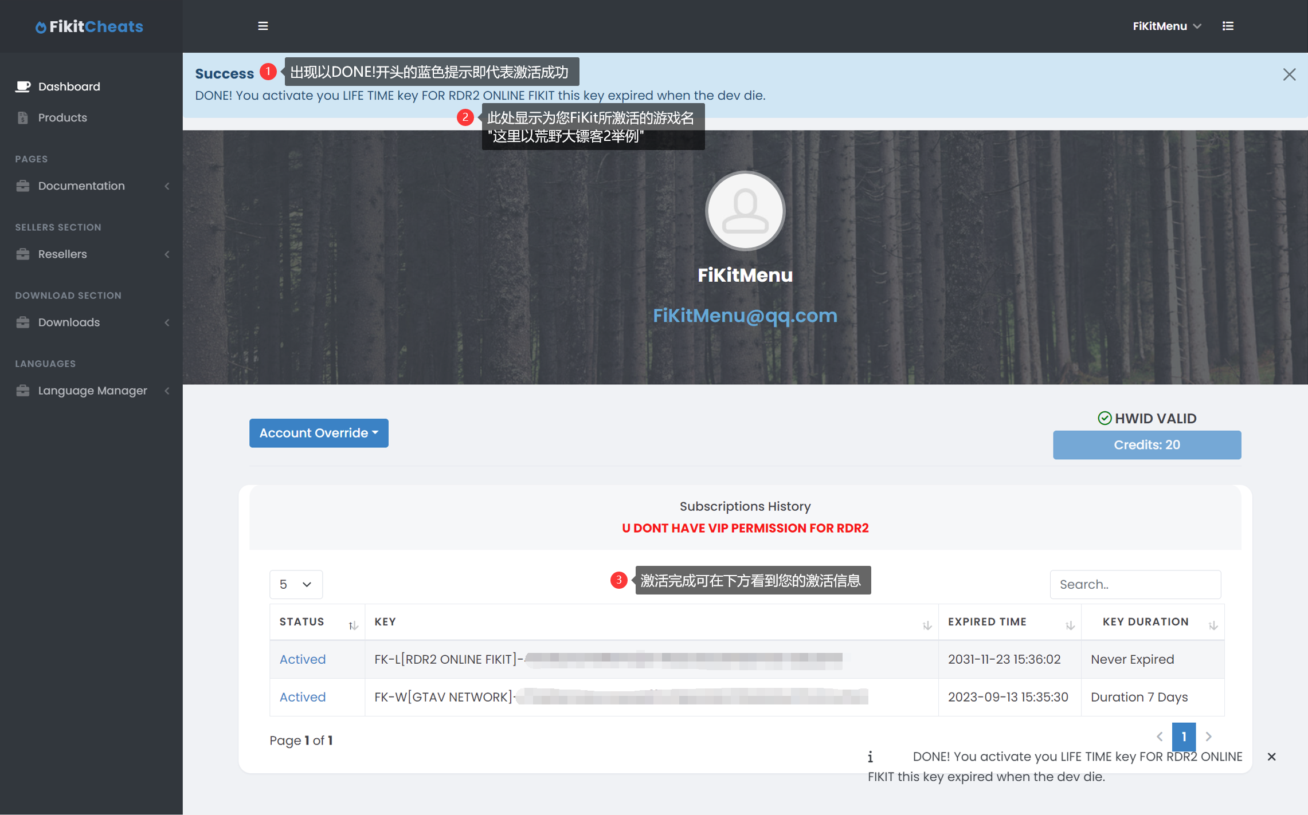Sort table by Expired Time column
Image resolution: width=1308 pixels, height=815 pixels.
pyautogui.click(x=1070, y=625)
